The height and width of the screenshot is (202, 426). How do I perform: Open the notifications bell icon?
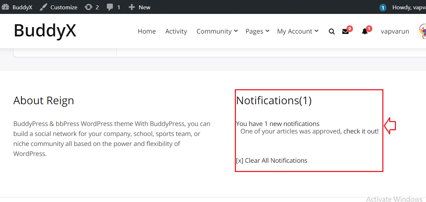(x=365, y=32)
